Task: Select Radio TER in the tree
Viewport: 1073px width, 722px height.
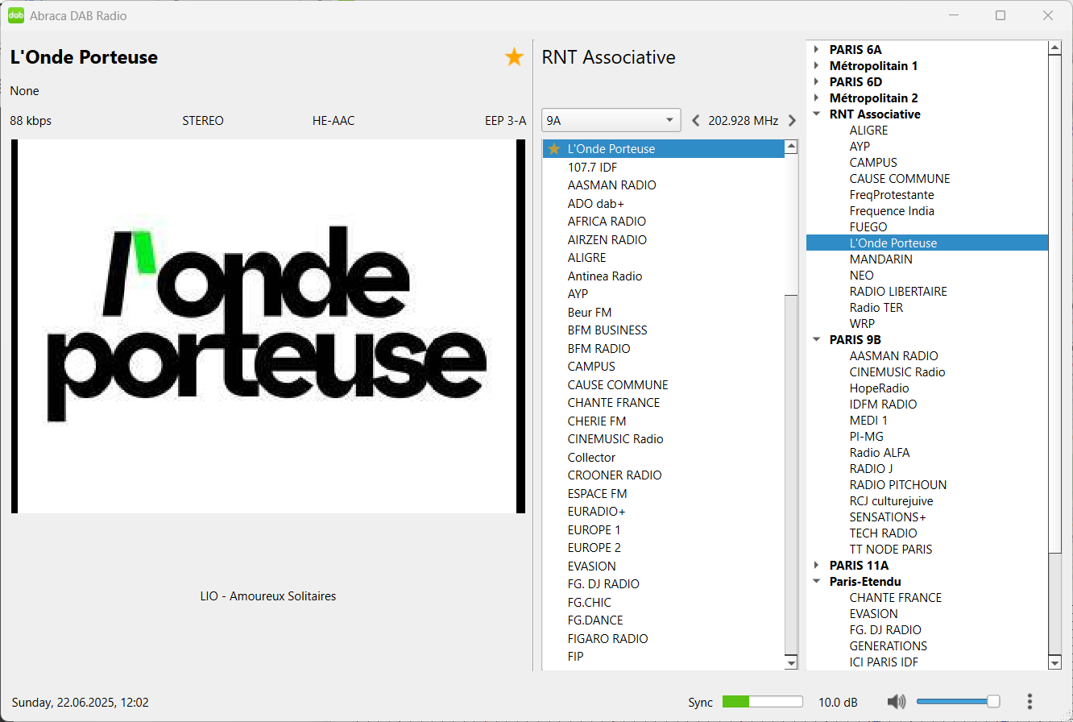Action: pyautogui.click(x=876, y=308)
